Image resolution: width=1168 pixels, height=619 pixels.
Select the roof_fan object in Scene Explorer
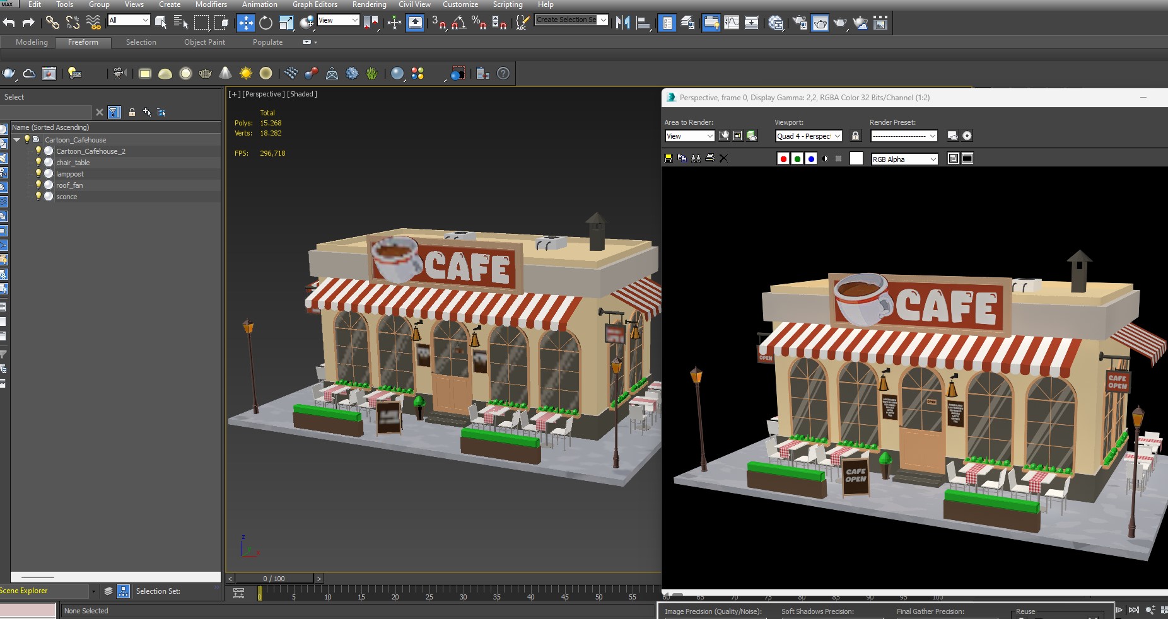[x=69, y=185]
